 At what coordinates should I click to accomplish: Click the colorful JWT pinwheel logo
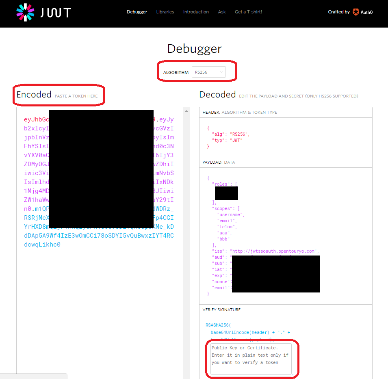pyautogui.click(x=25, y=12)
